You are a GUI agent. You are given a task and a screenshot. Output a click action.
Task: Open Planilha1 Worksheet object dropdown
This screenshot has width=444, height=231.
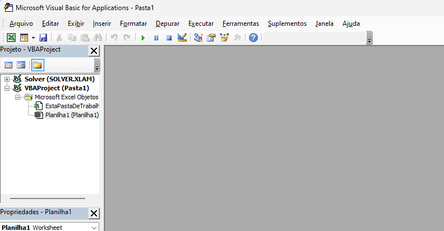pyautogui.click(x=94, y=228)
